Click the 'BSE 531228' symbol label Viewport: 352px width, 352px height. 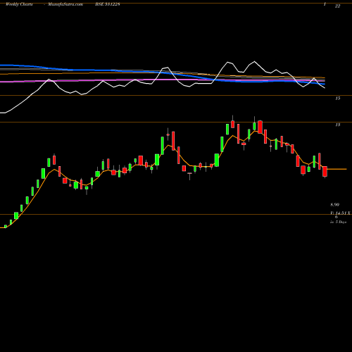coord(108,4)
